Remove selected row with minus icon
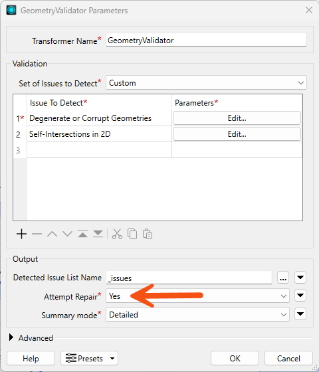This screenshot has width=319, height=372. pos(37,234)
